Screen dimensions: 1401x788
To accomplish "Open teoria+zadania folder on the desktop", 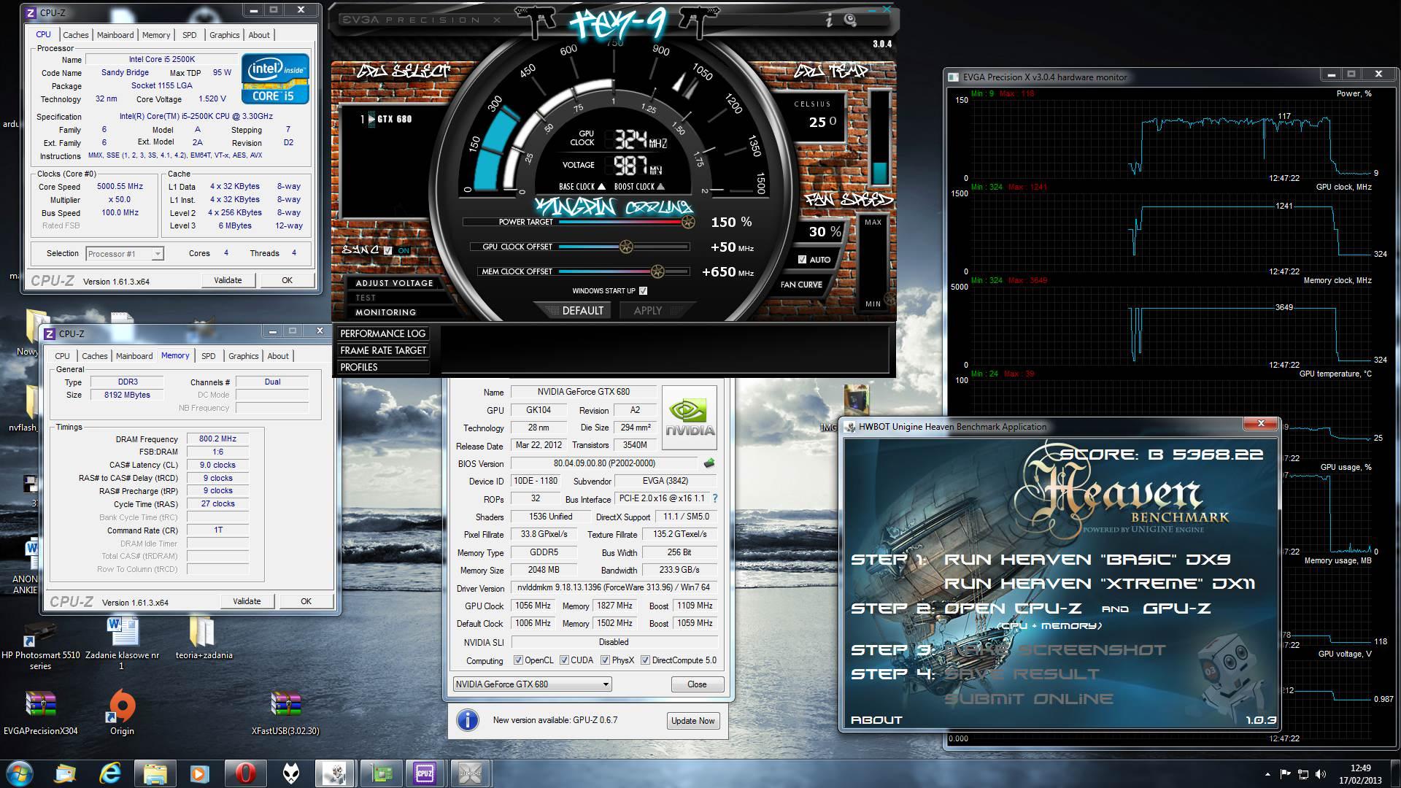I will 204,638.
